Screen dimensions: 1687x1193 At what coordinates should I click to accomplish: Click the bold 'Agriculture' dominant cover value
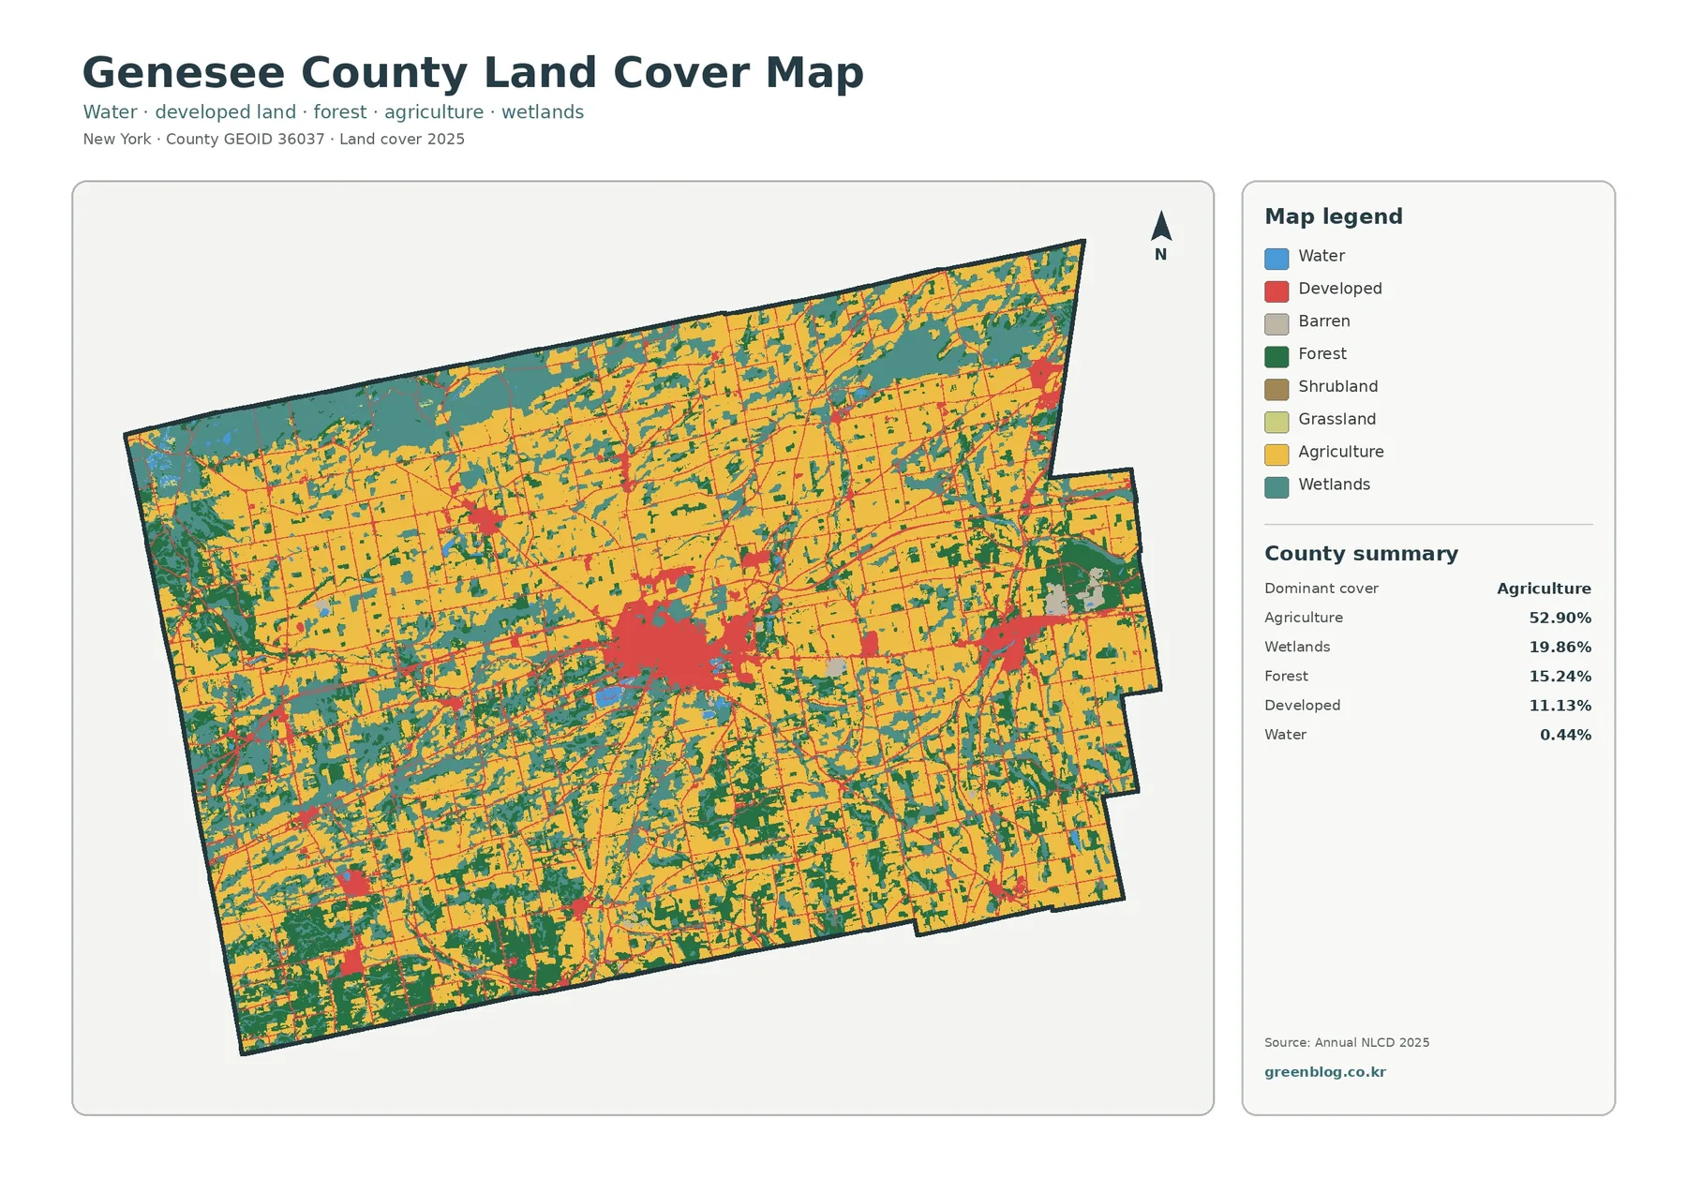[1544, 589]
